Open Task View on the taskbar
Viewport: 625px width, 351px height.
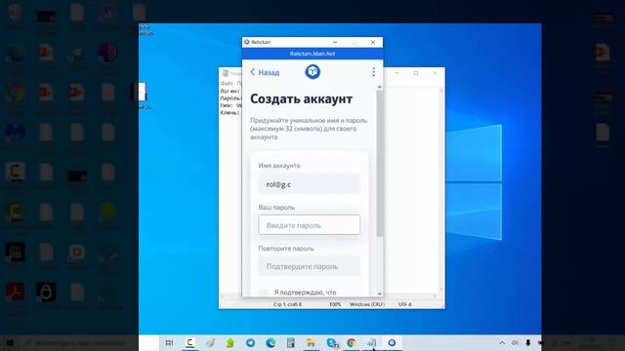pos(169,342)
